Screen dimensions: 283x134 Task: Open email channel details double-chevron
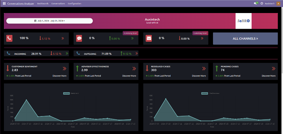point(202,38)
